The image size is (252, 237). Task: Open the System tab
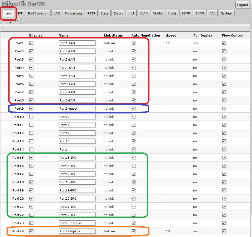click(226, 13)
